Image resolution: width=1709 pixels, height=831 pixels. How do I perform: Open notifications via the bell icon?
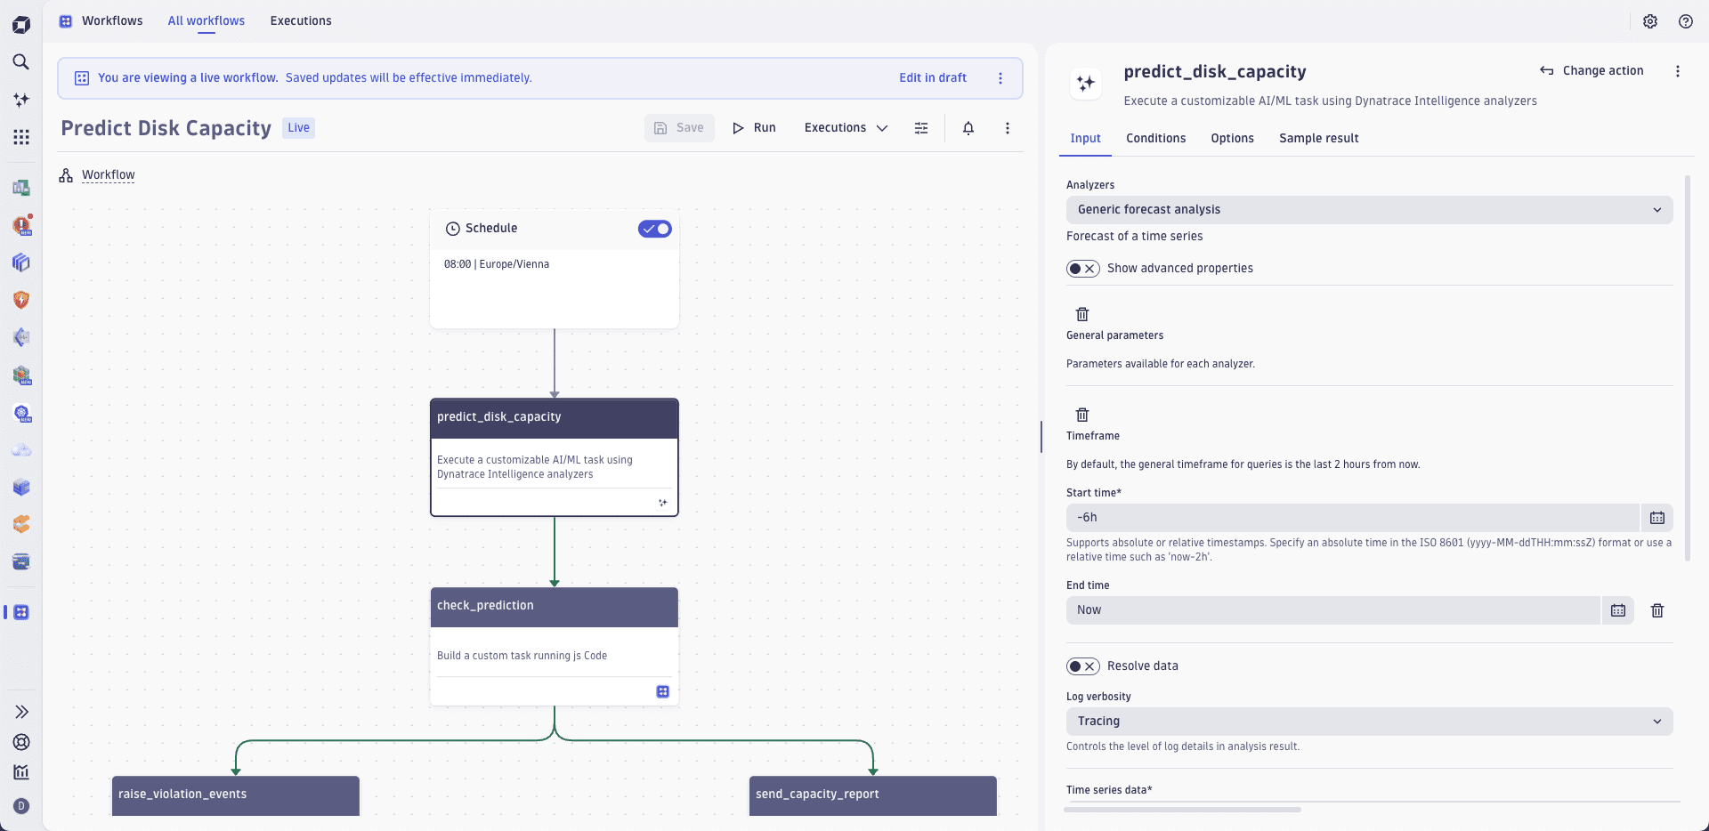968,127
